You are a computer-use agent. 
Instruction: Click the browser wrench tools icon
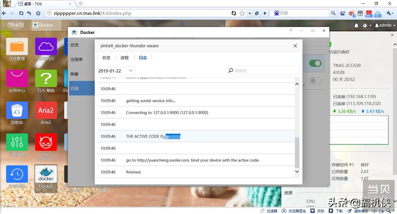tap(389, 13)
